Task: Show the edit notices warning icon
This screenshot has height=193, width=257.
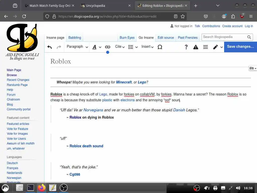Action: point(196,47)
